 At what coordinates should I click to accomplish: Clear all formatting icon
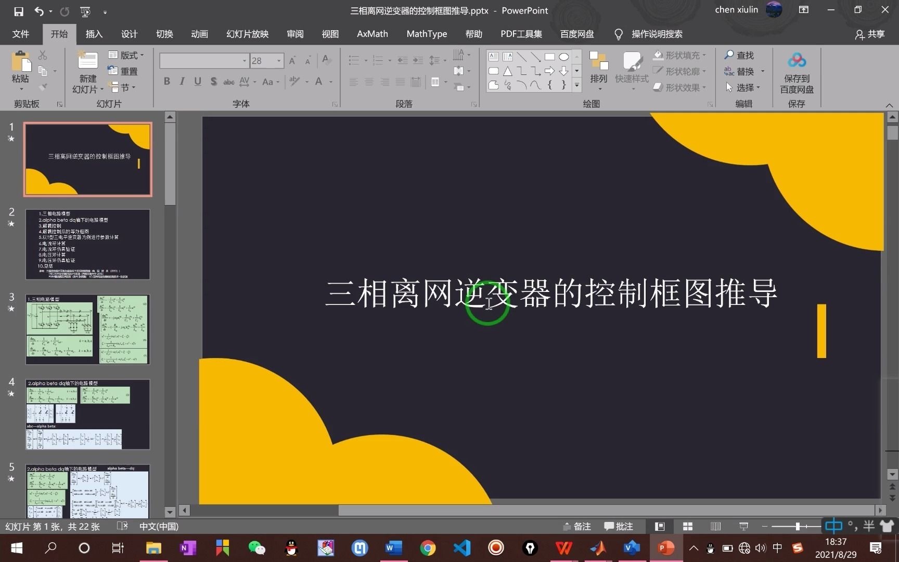click(327, 60)
